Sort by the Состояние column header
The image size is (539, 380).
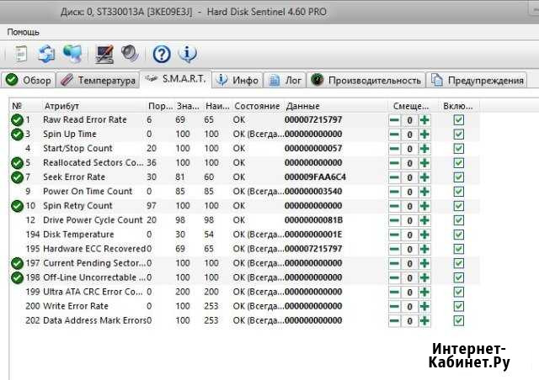click(257, 106)
